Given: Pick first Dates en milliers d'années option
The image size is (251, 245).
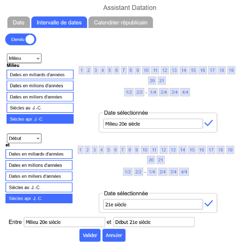Looking at the screenshot, I should click(x=40, y=97).
